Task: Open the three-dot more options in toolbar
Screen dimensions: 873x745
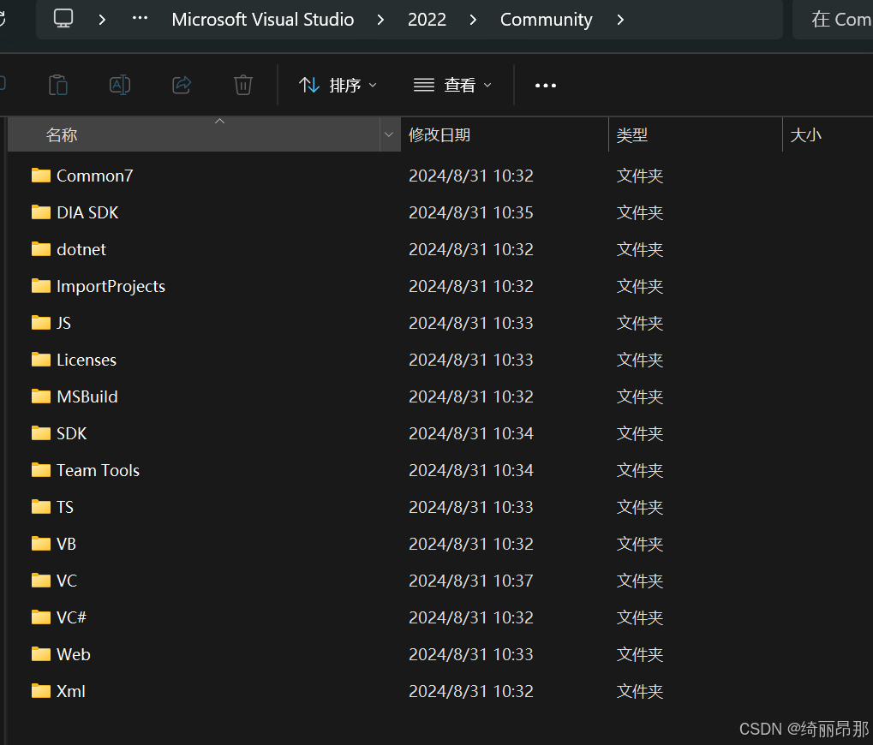Action: (x=546, y=85)
